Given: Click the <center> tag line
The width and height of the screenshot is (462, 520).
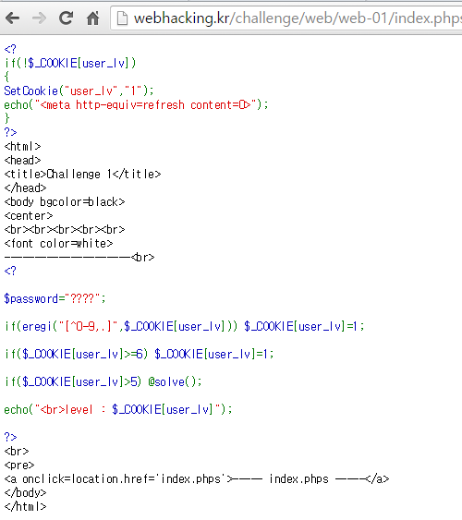Looking at the screenshot, I should tap(29, 216).
